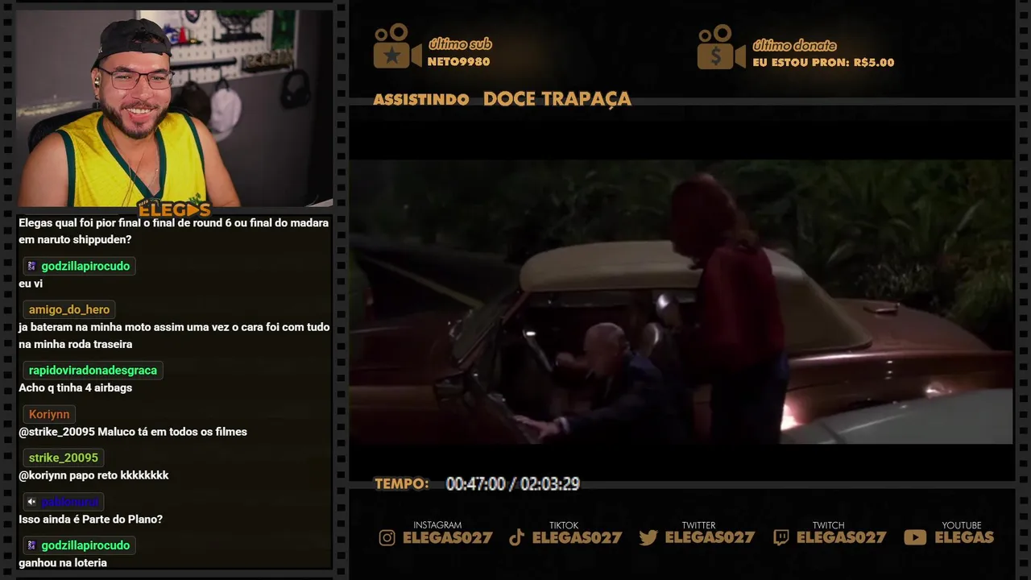Click the dollar camera icon beside Último donate
This screenshot has height=580, width=1031.
[721, 47]
